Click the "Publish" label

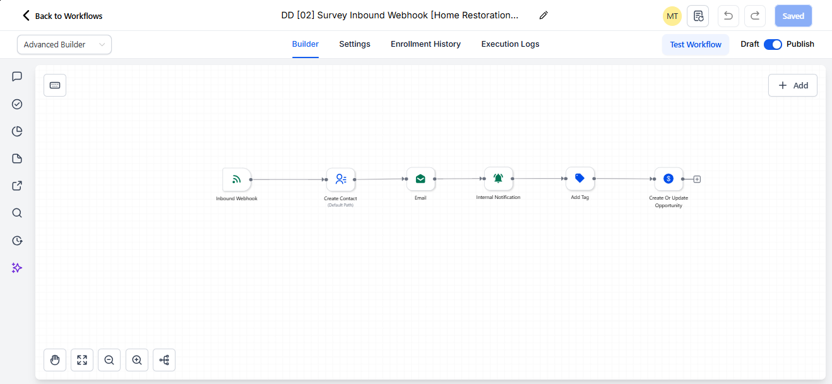[800, 44]
